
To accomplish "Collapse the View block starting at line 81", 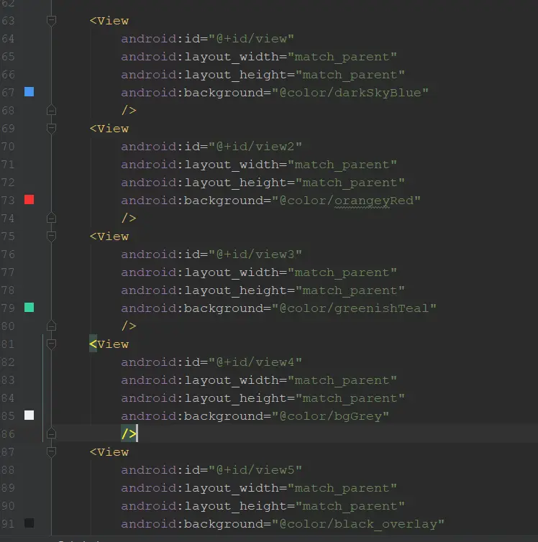I will tap(51, 344).
